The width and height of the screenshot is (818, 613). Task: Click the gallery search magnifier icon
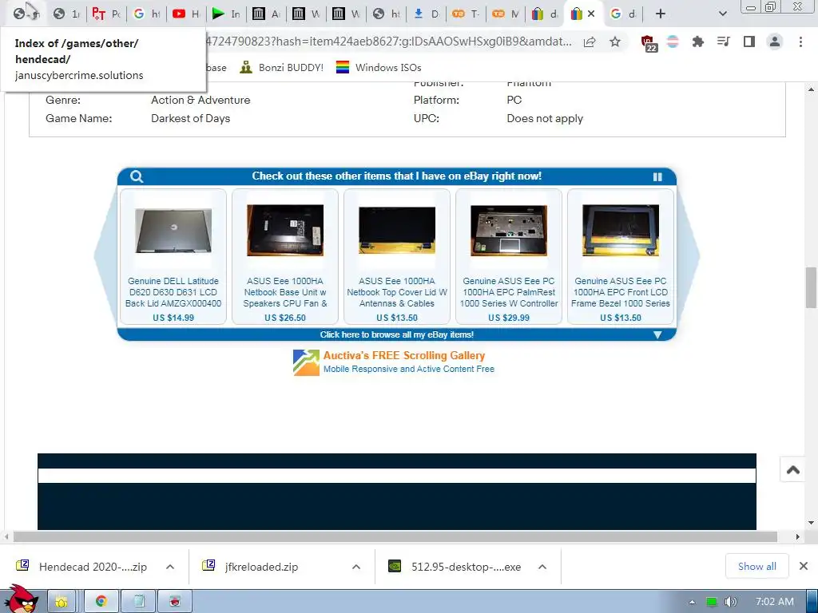(137, 176)
